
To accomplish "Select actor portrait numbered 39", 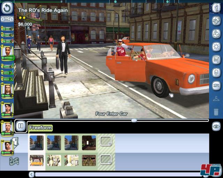I will pos(7,110).
